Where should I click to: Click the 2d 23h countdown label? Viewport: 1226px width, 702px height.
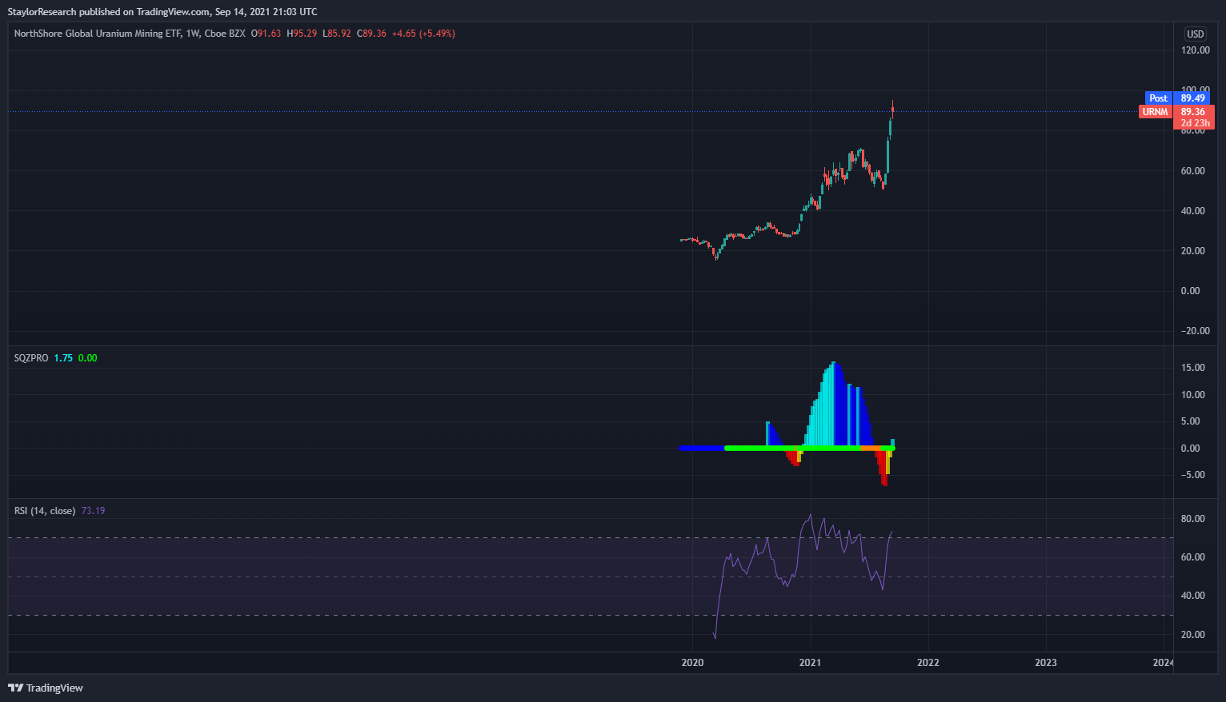(x=1195, y=123)
